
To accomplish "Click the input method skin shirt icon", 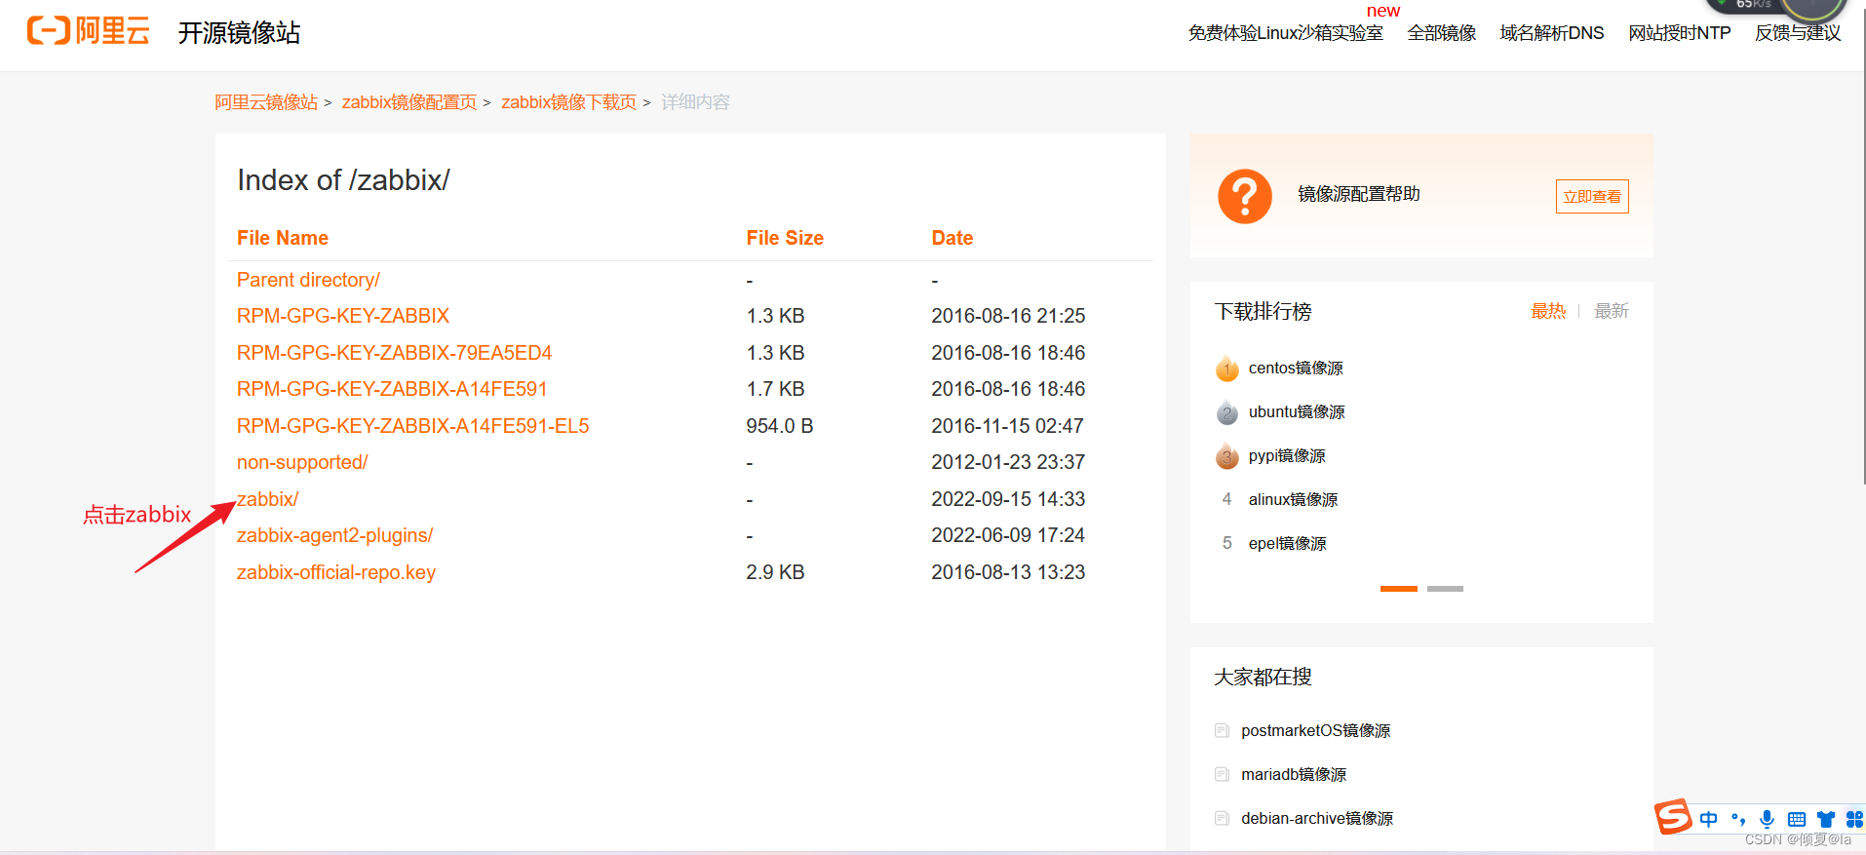I will click(1826, 819).
